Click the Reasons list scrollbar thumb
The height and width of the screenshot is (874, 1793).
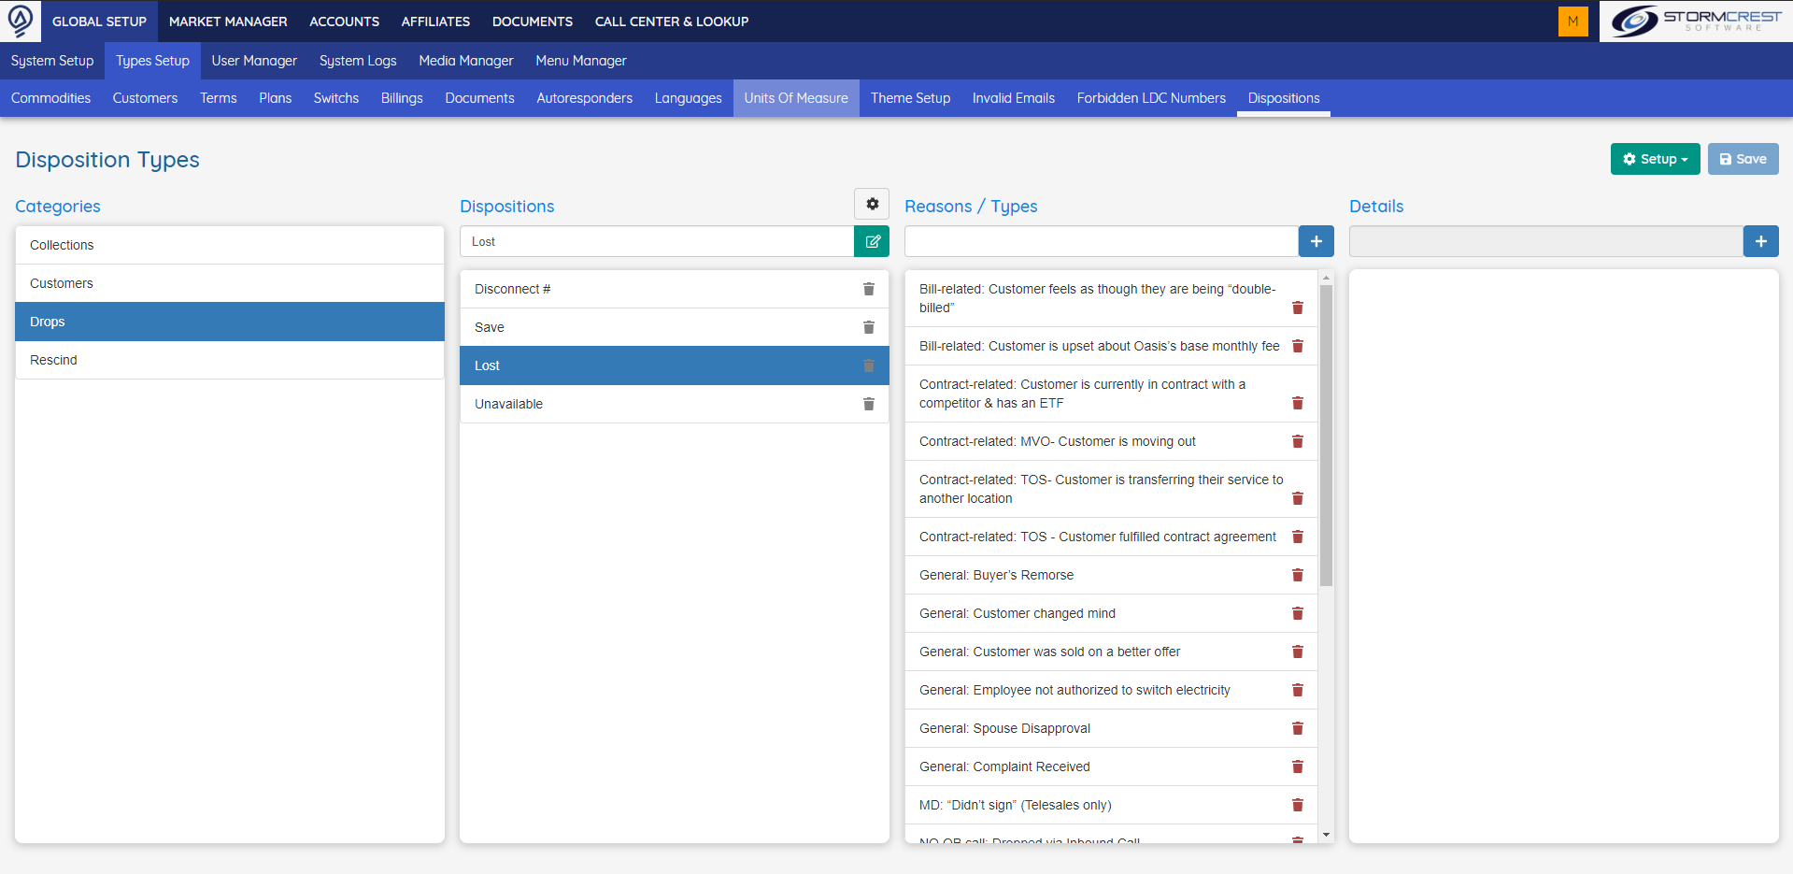click(x=1326, y=436)
